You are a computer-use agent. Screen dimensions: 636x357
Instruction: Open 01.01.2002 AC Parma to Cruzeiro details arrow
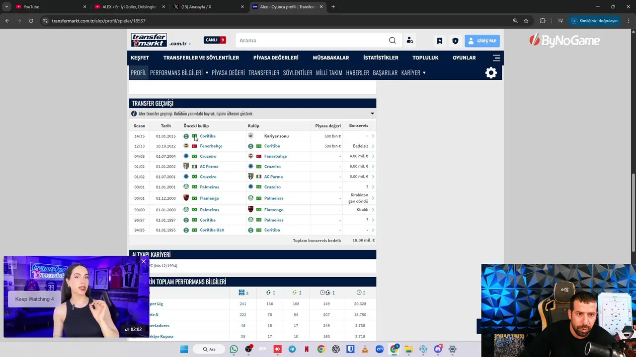373,167
